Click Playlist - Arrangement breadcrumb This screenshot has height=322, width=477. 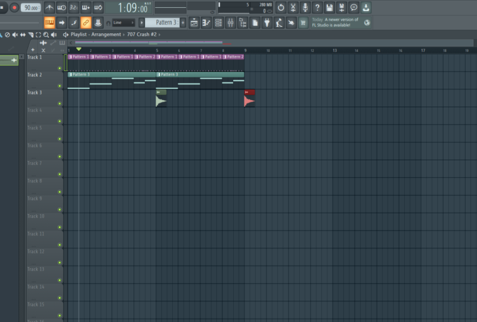click(95, 35)
